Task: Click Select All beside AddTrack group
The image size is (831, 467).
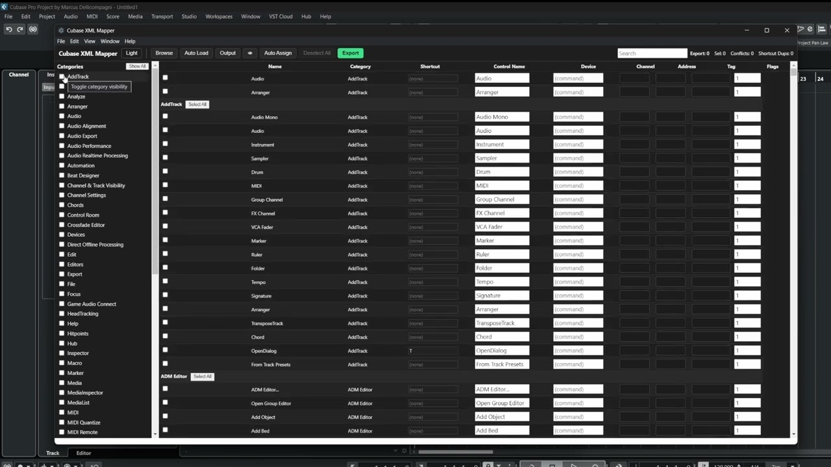Action: (197, 104)
